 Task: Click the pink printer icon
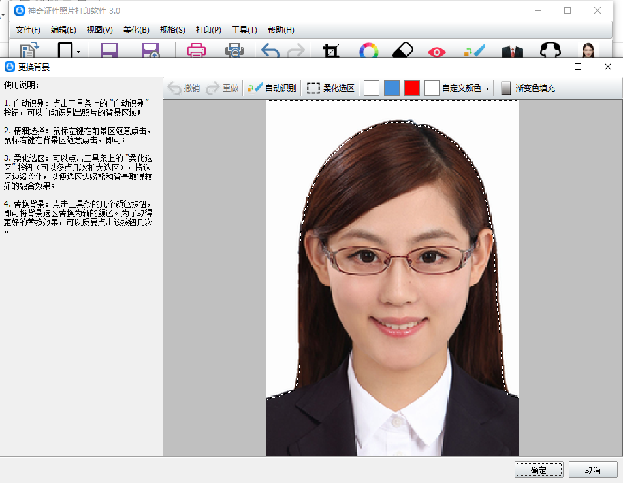click(197, 51)
